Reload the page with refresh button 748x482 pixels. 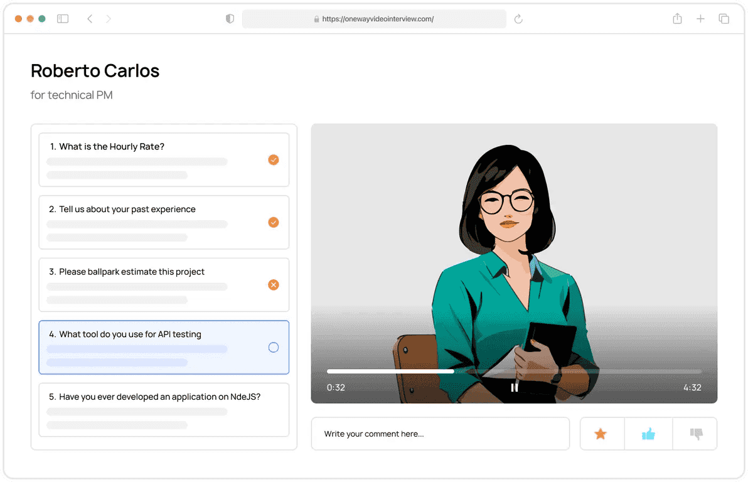click(518, 19)
